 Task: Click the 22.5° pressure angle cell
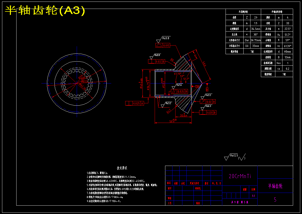(x=288, y=29)
